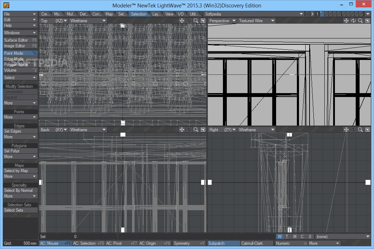Image resolution: width=374 pixels, height=249 pixels.
Task: Open More under Points section
Action: pyautogui.click(x=20, y=117)
